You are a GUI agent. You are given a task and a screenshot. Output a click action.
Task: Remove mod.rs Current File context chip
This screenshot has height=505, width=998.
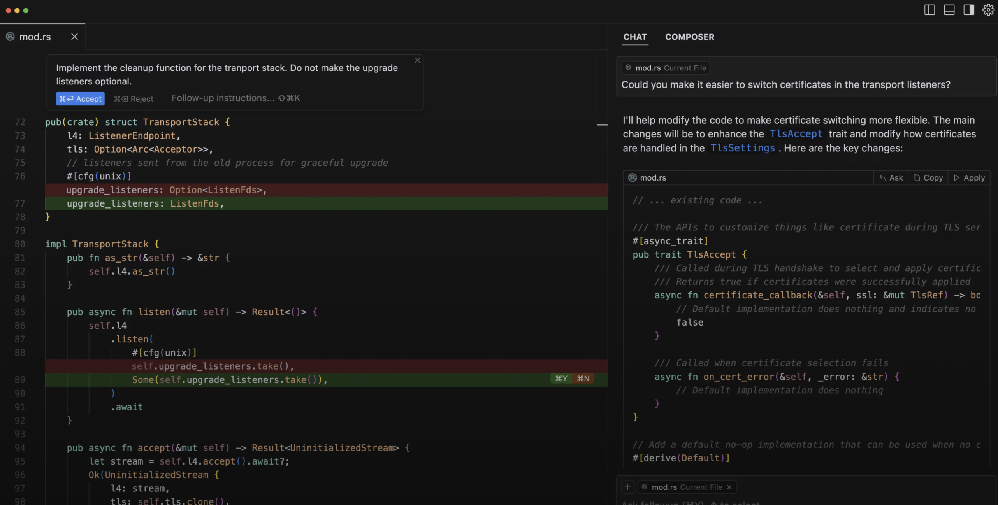(729, 487)
